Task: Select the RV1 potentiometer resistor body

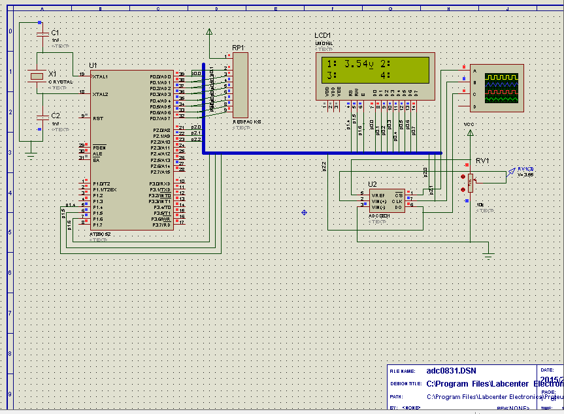Action: pos(471,183)
